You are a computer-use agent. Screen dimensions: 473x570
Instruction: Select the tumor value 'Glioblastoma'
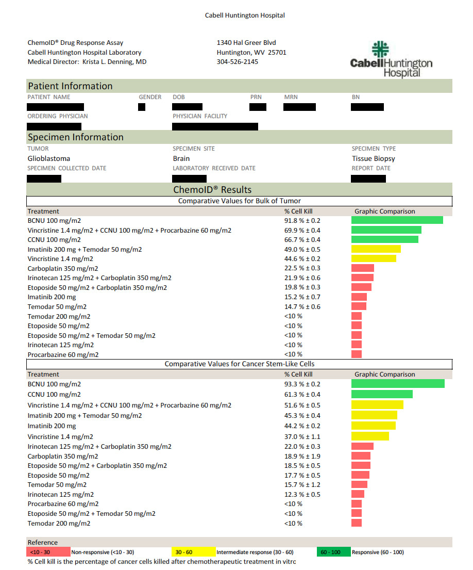click(x=48, y=158)
